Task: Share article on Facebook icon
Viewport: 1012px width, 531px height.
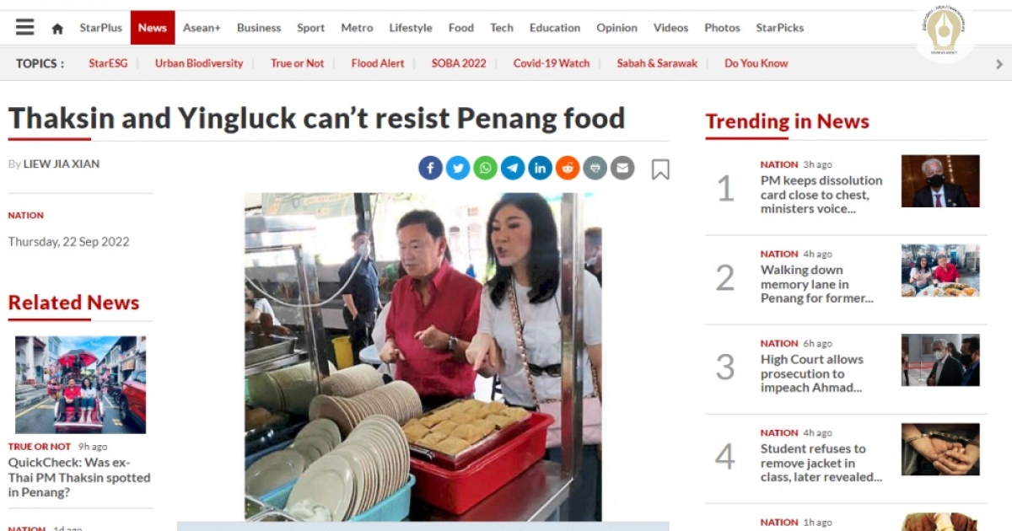Action: coord(430,168)
